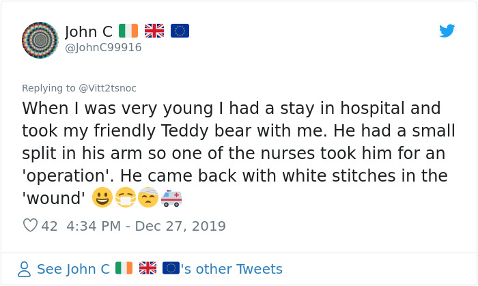This screenshot has width=478, height=286.
Task: Open the @JohnC99916 handle
Action: (x=103, y=47)
